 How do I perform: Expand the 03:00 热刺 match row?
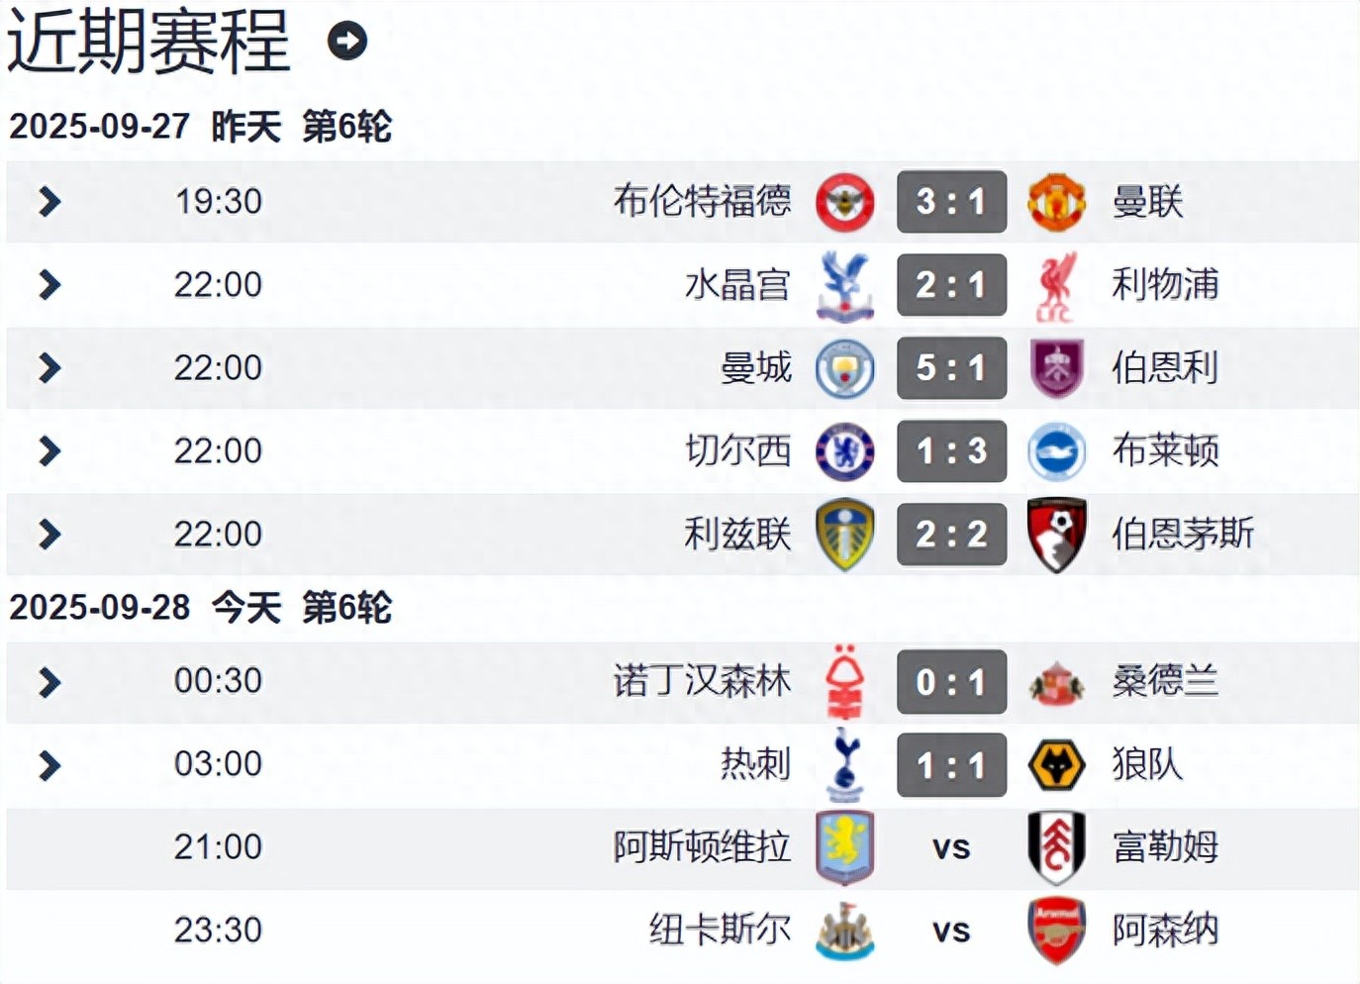(x=49, y=765)
